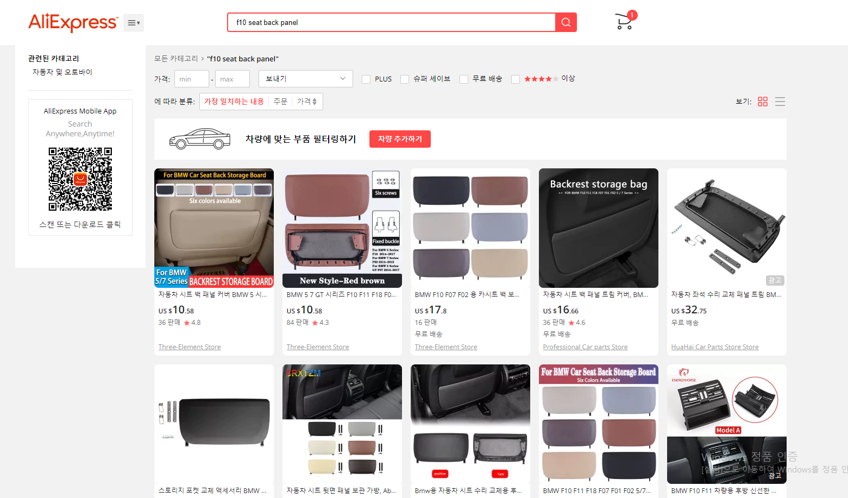This screenshot has width=848, height=498.
Task: Click the AliExpress app QR code
Action: 80,179
